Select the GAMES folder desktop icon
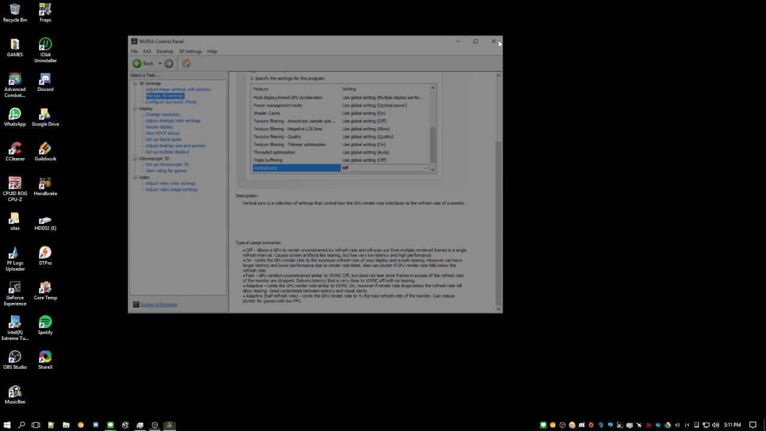 15,47
